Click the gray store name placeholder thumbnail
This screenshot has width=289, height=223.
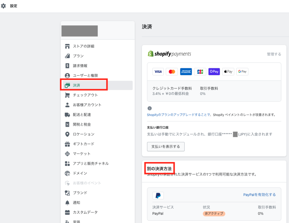point(79,31)
